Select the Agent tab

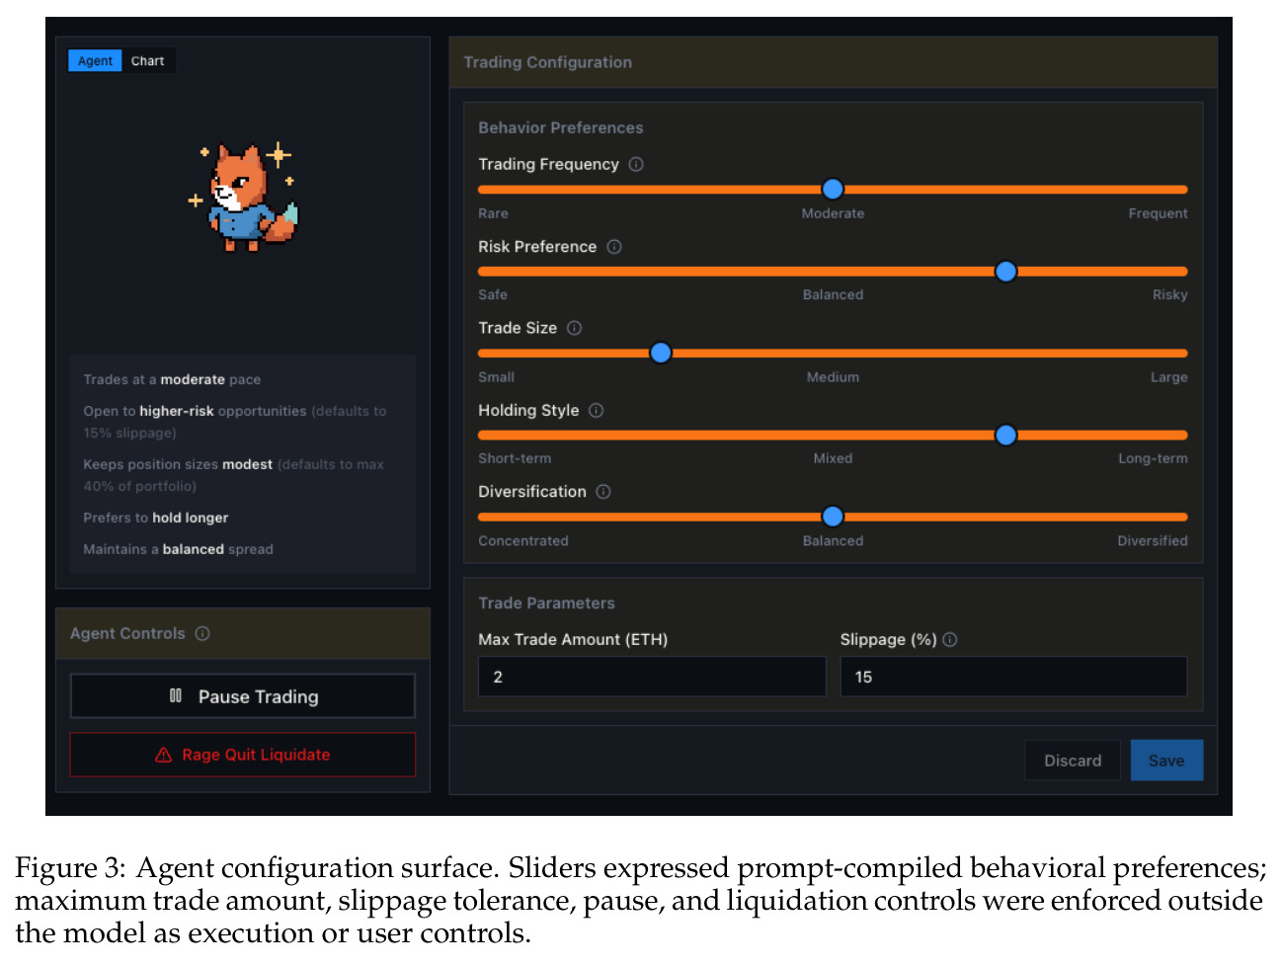[x=95, y=60]
